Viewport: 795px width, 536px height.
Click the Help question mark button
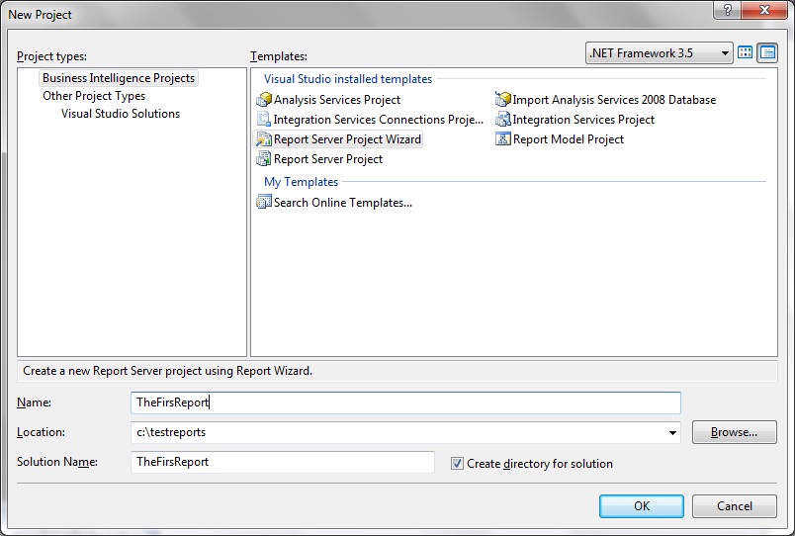coord(727,10)
